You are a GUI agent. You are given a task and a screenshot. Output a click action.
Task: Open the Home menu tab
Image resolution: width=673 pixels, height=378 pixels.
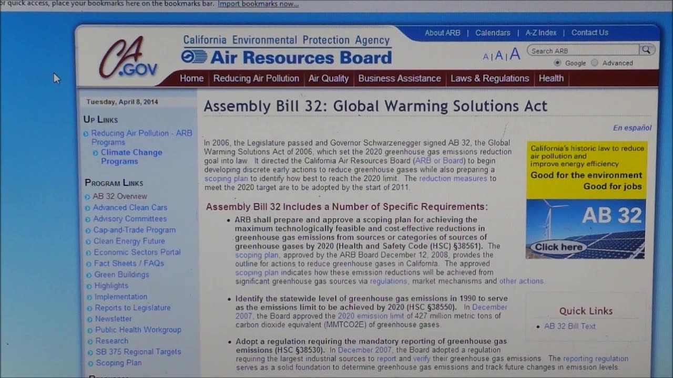click(x=191, y=78)
